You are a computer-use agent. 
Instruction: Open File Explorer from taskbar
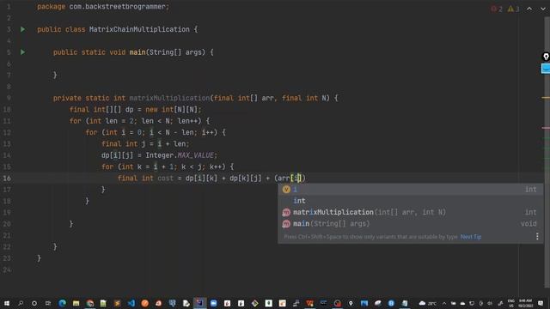pos(76,303)
